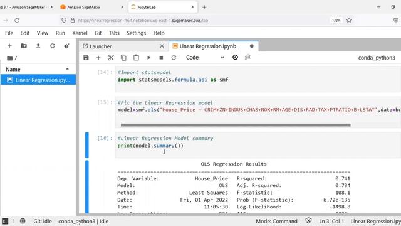Click the browser address bar URL
This screenshot has width=401, height=226.
click(143, 21)
